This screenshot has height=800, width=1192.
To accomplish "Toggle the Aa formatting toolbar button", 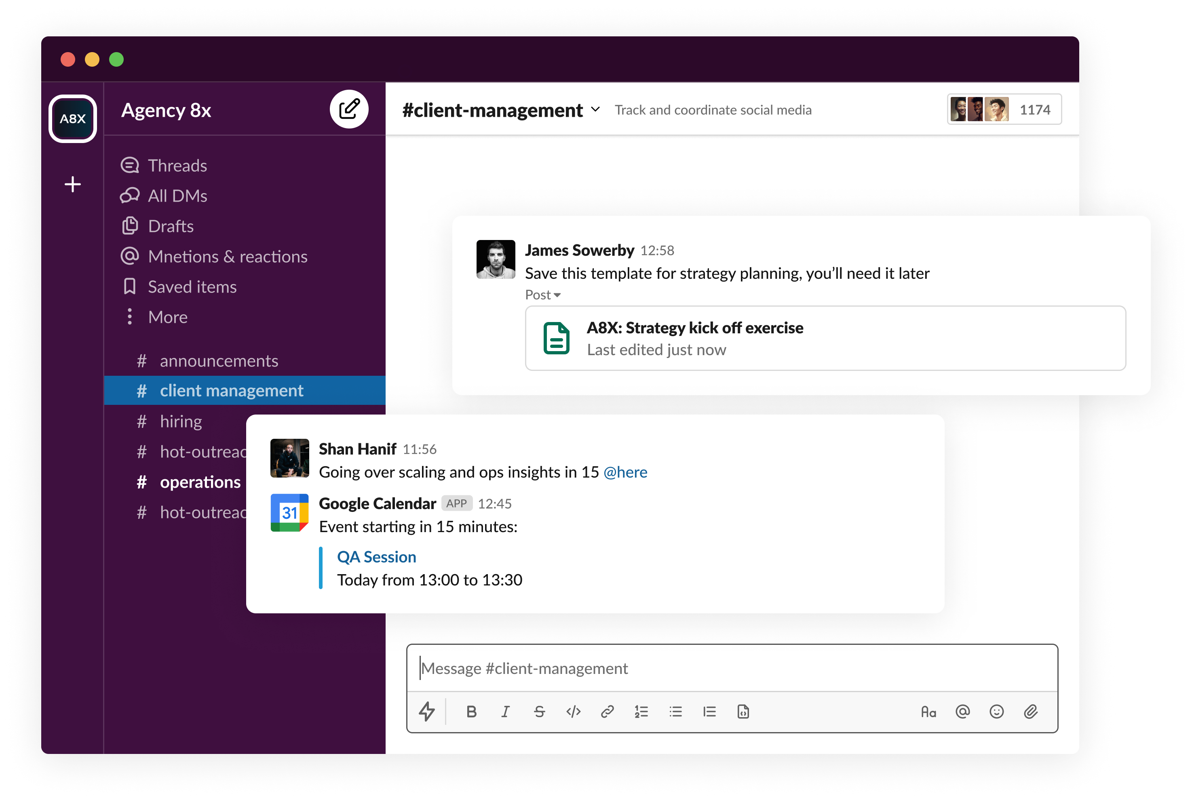I will pos(928,711).
